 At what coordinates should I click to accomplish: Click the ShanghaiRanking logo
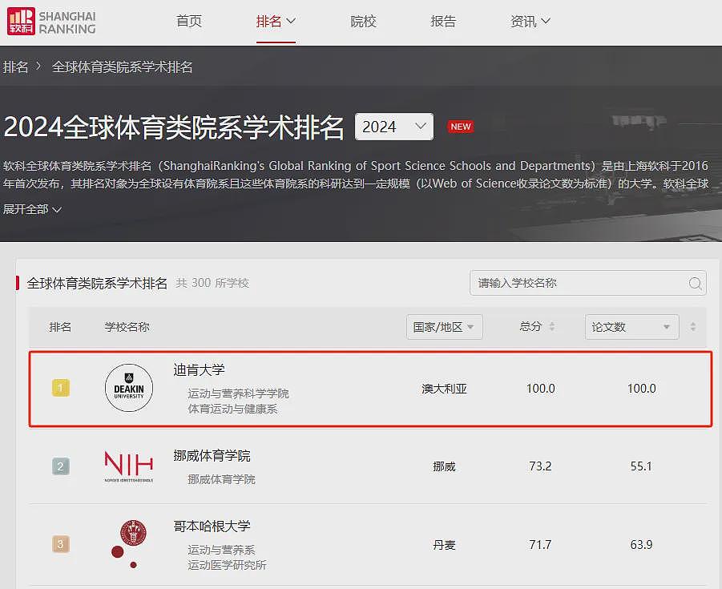pos(51,22)
